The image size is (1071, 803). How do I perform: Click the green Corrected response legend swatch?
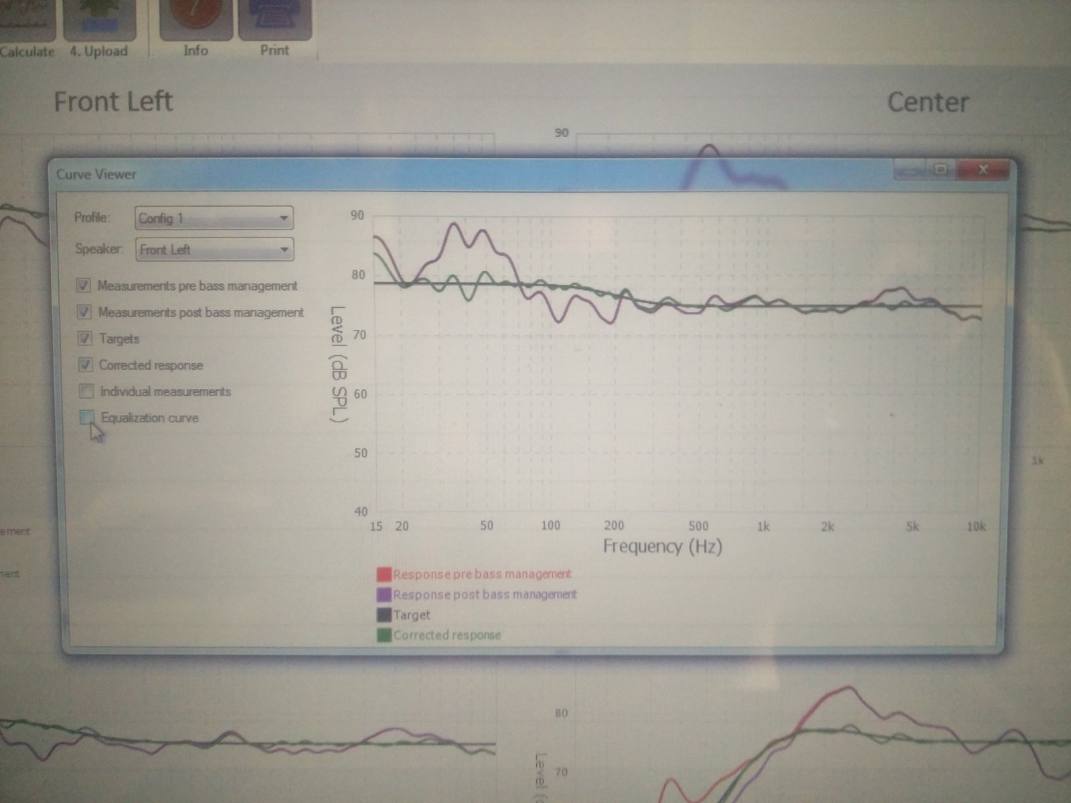point(384,635)
